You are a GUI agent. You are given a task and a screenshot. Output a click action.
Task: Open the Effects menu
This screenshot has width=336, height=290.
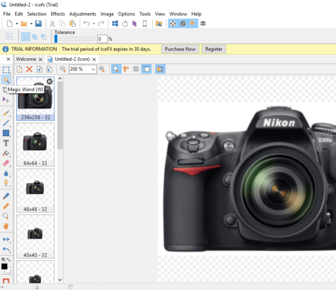(58, 14)
